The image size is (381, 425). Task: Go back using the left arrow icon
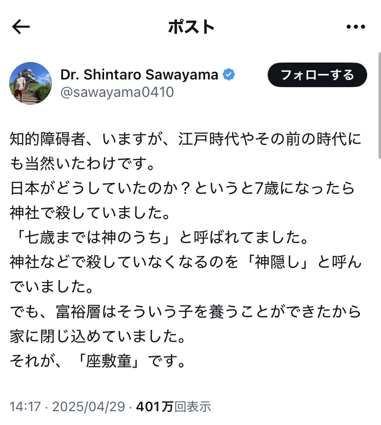point(21,27)
